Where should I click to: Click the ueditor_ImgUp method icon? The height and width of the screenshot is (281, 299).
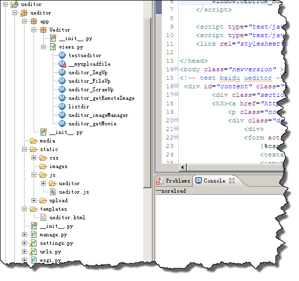click(62, 72)
